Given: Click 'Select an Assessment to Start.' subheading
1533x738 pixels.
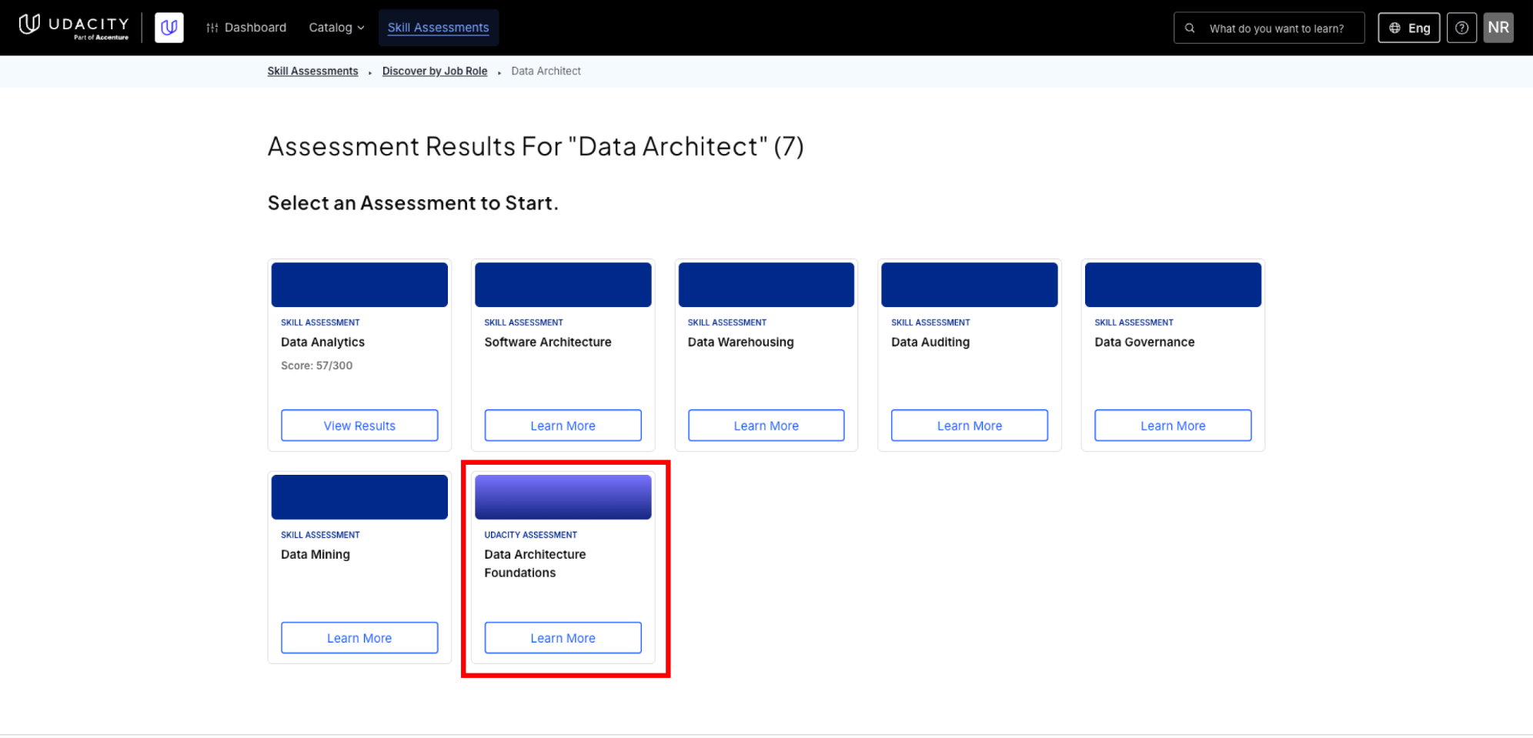Looking at the screenshot, I should tap(412, 203).
